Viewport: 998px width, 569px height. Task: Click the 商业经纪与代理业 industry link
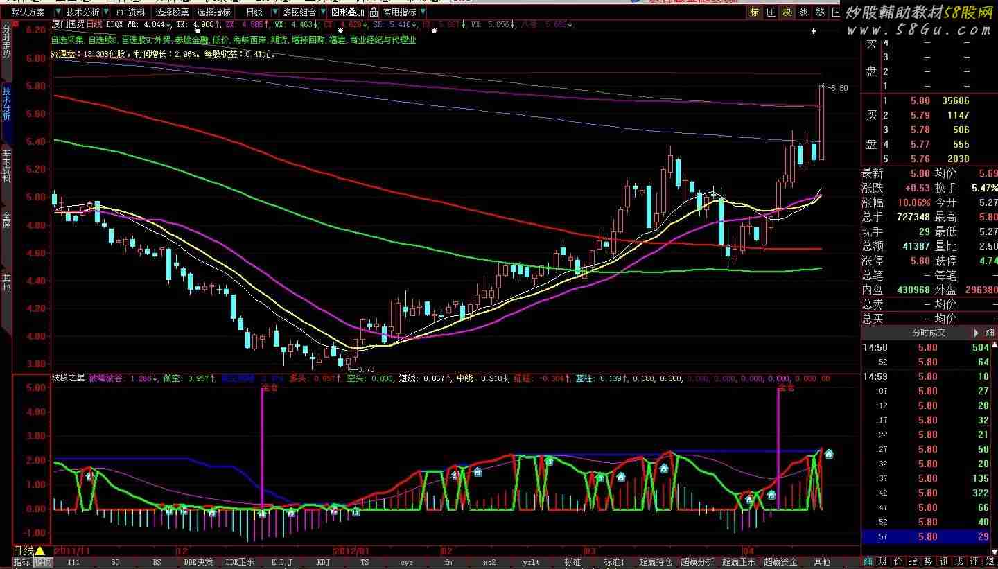click(x=383, y=40)
